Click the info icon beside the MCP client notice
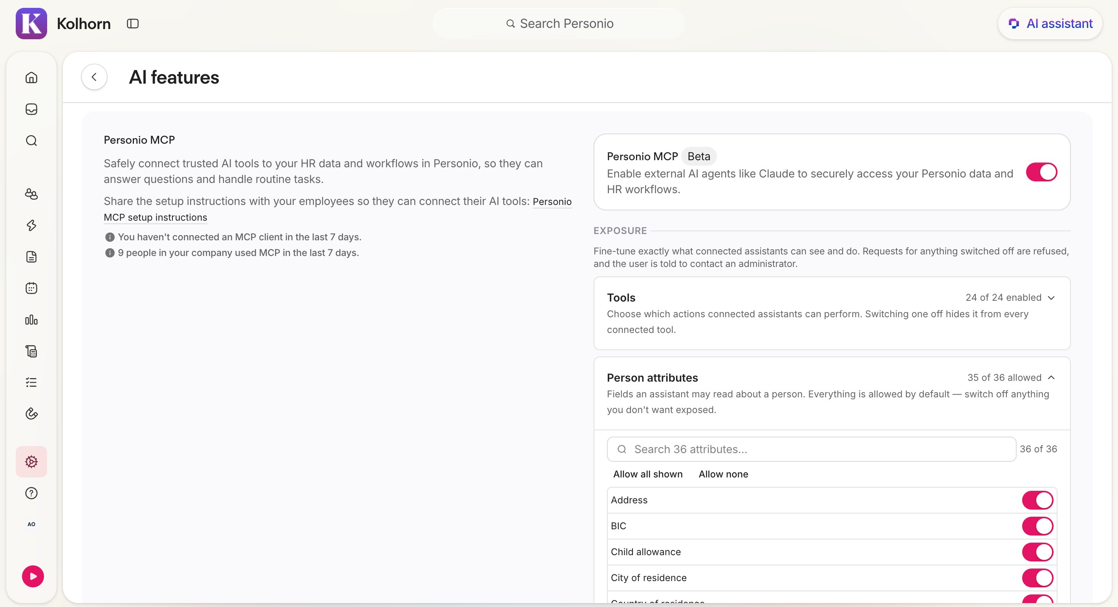1118x607 pixels. point(110,237)
